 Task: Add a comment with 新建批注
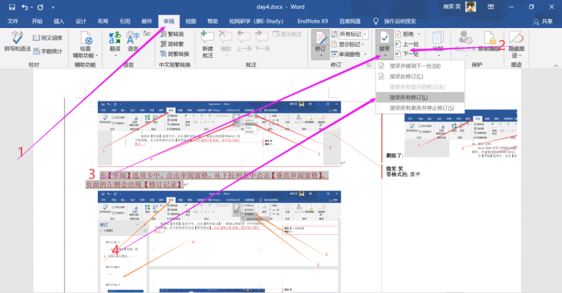point(207,44)
